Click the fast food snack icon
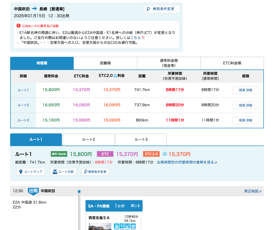 128,226
